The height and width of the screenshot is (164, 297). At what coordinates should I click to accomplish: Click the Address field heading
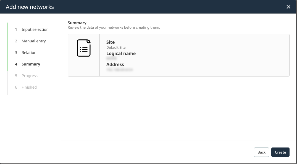point(115,64)
